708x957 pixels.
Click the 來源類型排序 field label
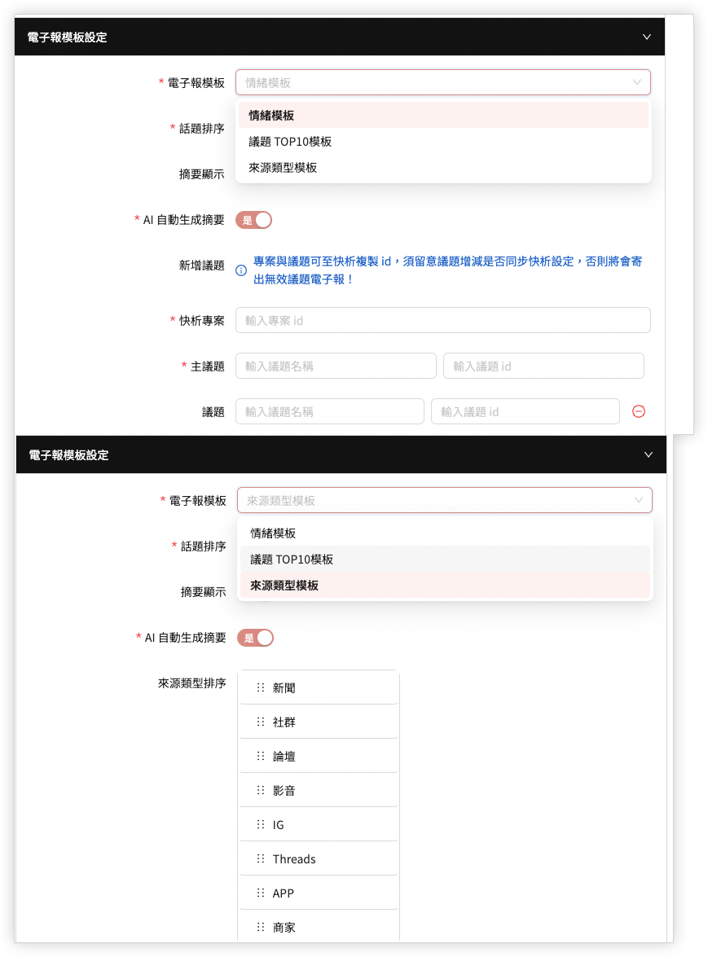[191, 683]
